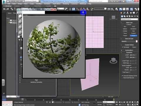Toggle Percent Snap in main toolbar

(x=84, y=9)
